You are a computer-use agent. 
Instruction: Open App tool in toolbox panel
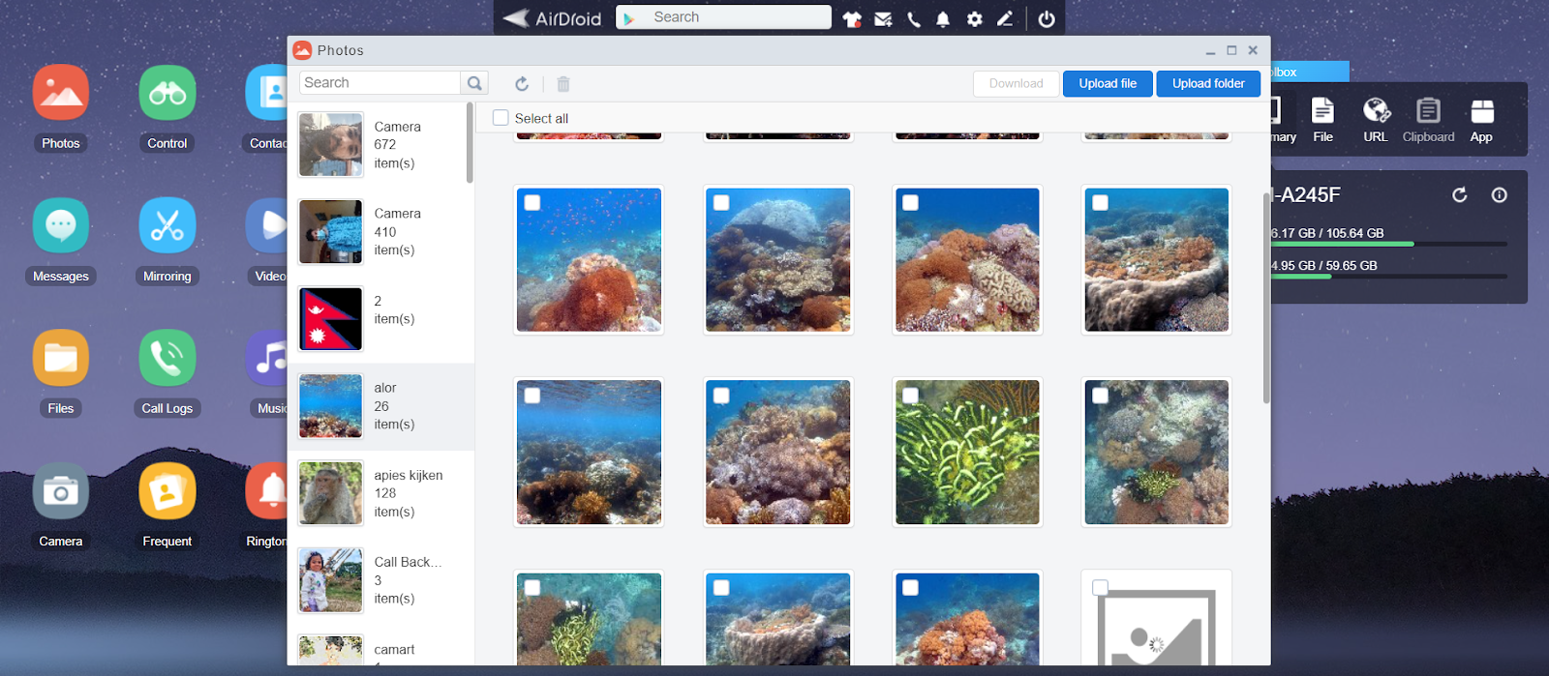[x=1481, y=120]
